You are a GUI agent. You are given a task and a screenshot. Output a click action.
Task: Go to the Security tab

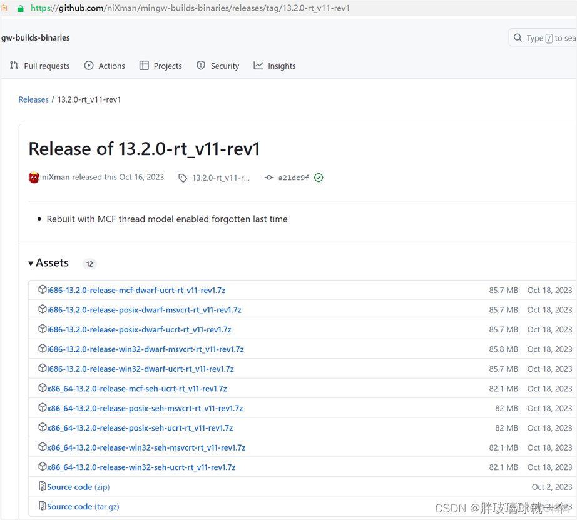pyautogui.click(x=218, y=66)
